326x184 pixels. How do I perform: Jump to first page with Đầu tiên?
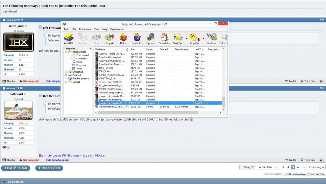pos(265,167)
